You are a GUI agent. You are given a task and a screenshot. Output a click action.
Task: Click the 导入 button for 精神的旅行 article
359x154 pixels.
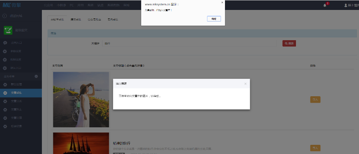(x=315, y=148)
